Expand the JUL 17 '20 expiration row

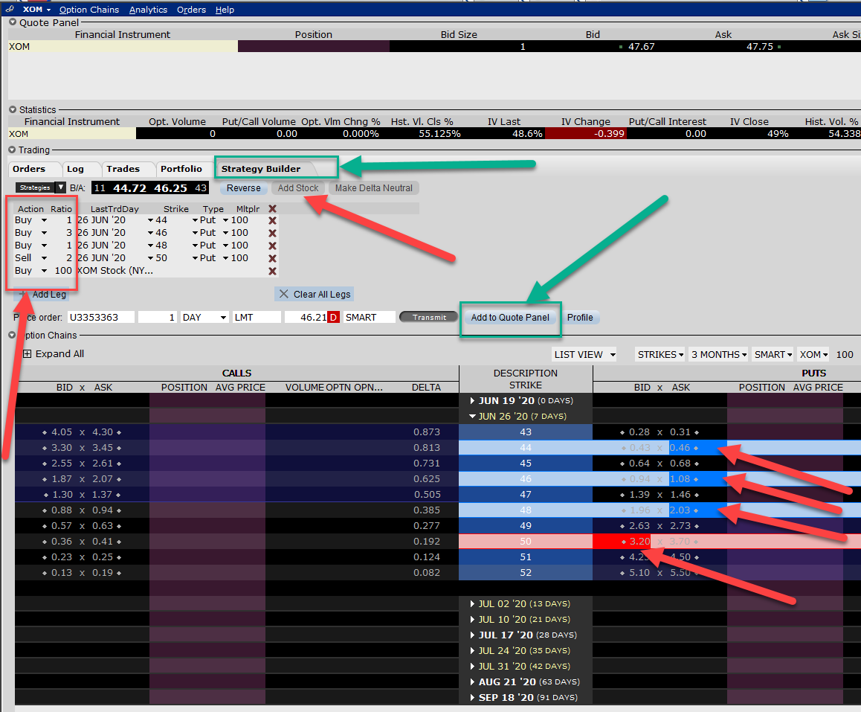pos(473,635)
